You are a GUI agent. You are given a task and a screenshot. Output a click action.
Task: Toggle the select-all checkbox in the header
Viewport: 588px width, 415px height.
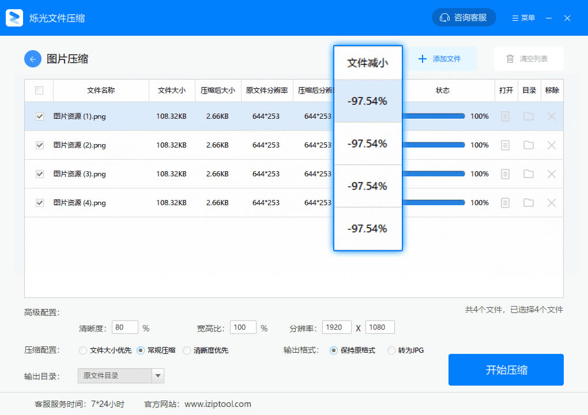39,90
